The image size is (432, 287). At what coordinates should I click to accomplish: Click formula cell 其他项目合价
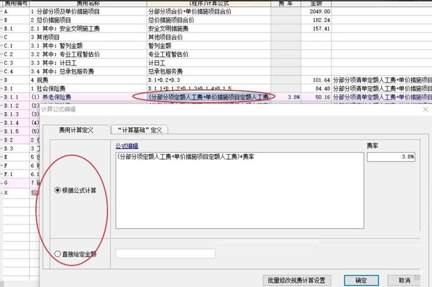coord(209,37)
